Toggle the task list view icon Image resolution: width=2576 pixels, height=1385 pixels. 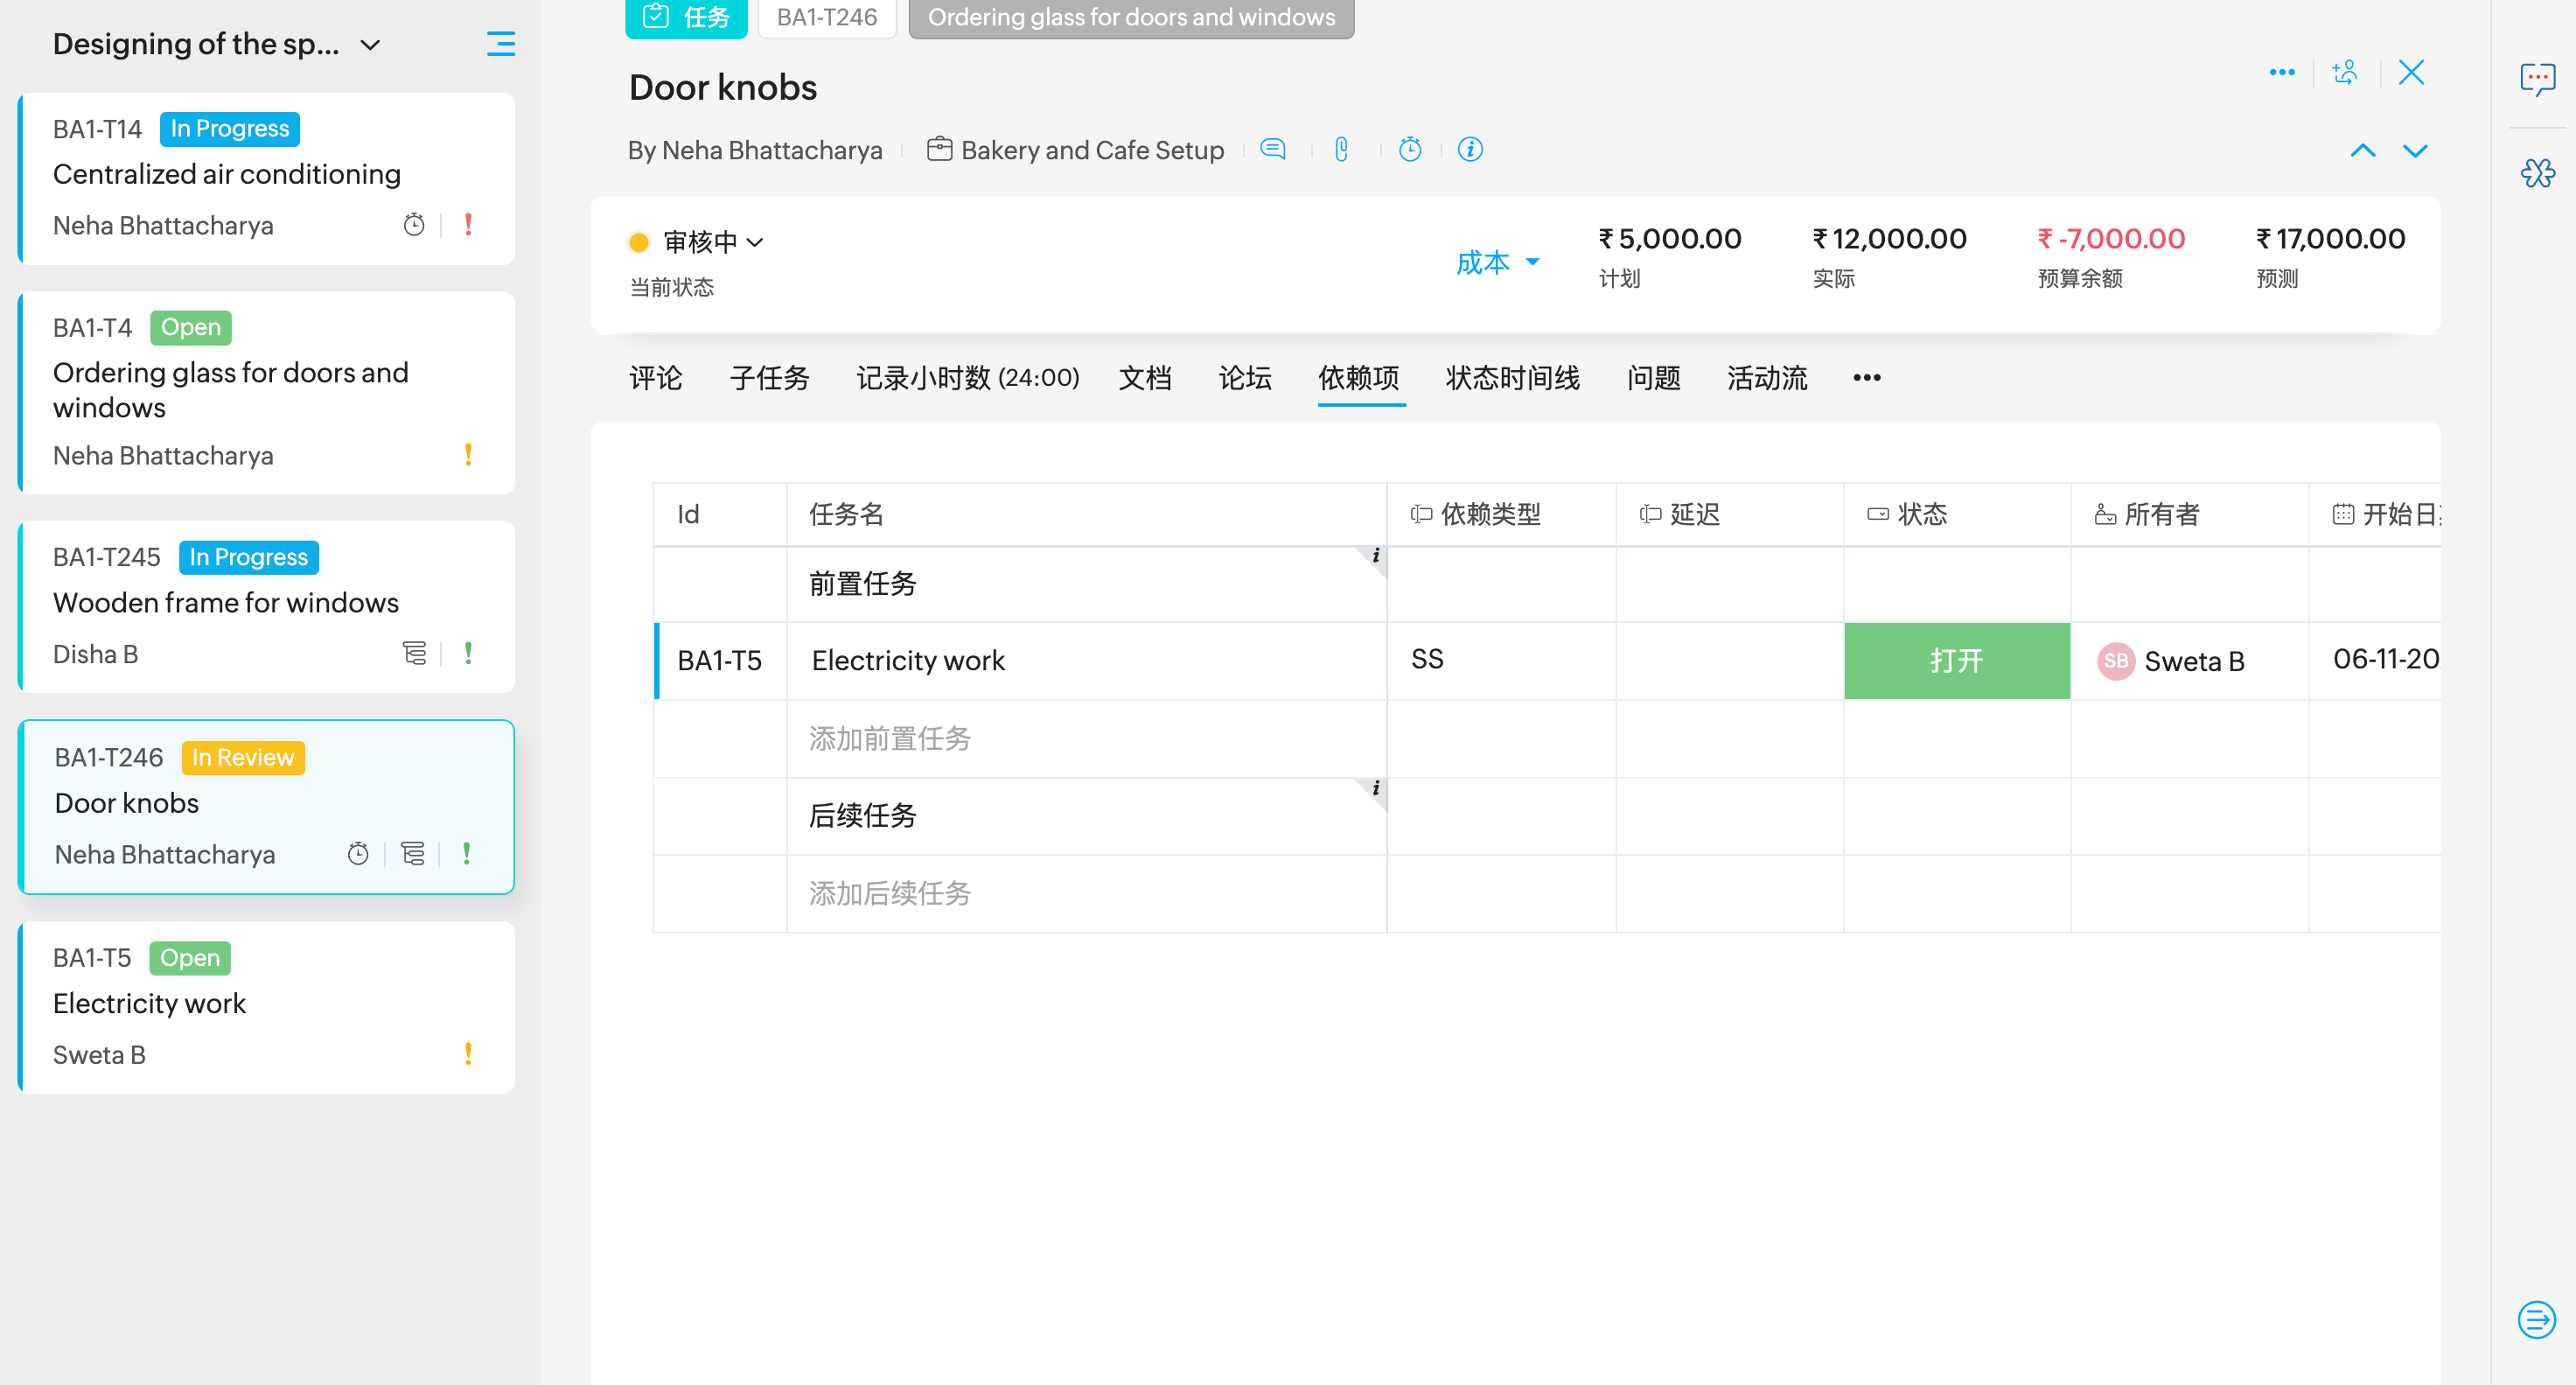[500, 44]
